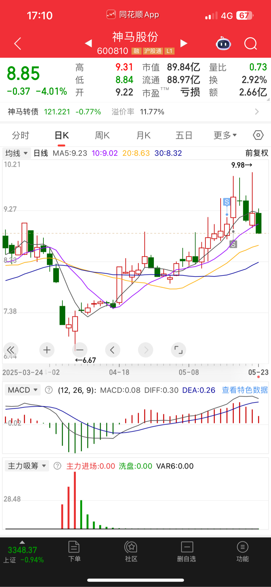Image resolution: width=271 pixels, height=587 pixels.
Task: Tap MA30 value 30:8.32
Action: [x=168, y=153]
